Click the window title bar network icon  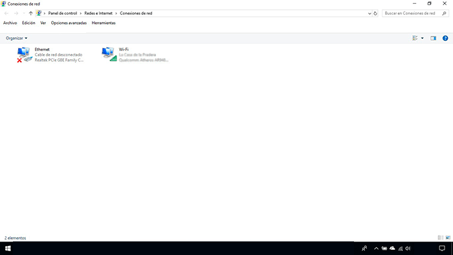pyautogui.click(x=3, y=4)
